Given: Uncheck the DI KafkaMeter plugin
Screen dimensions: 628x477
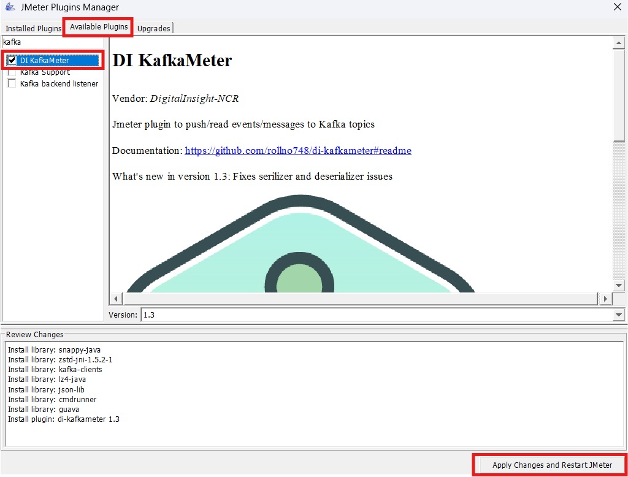Looking at the screenshot, I should click(12, 60).
